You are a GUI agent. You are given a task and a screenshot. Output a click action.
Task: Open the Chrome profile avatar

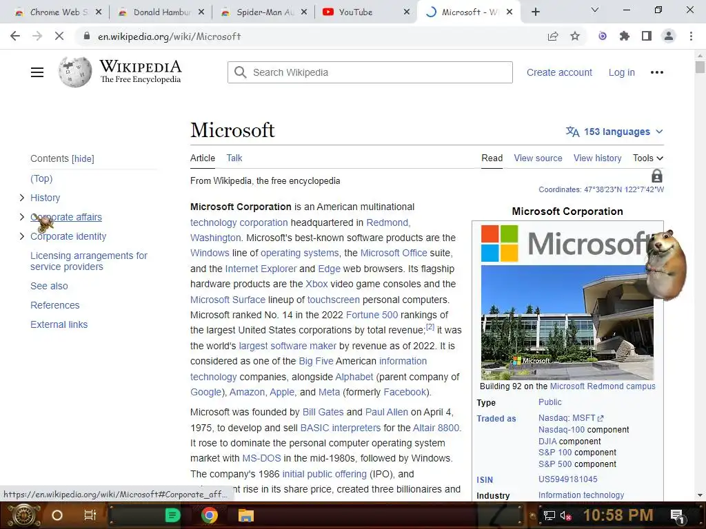pos(669,37)
